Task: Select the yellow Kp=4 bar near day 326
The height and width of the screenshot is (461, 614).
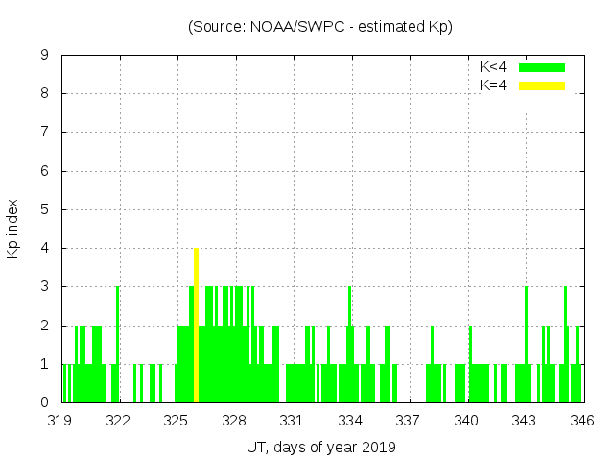Action: [x=196, y=325]
